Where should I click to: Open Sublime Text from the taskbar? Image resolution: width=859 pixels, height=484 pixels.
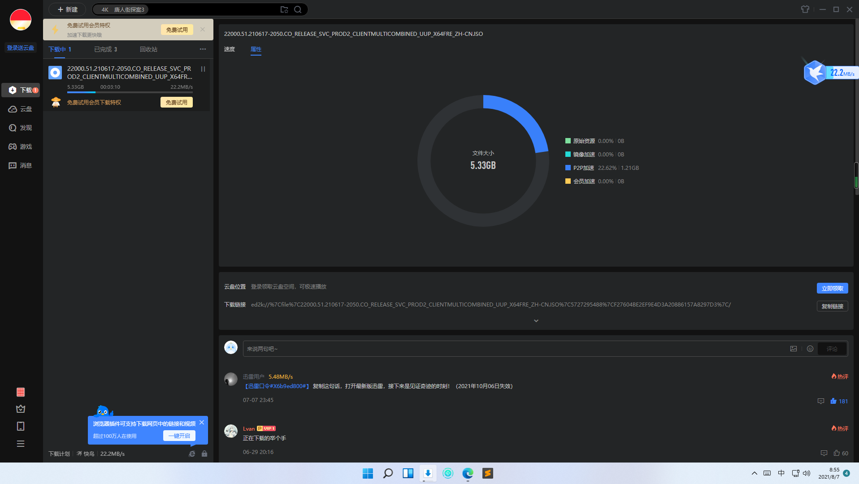488,473
